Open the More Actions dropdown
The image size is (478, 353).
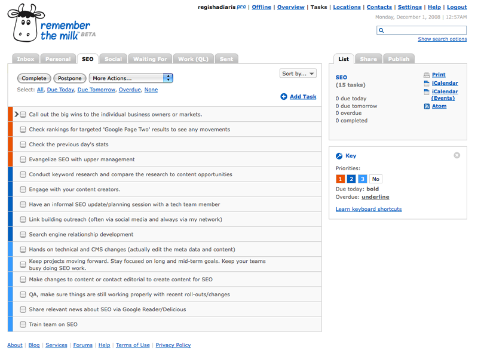pos(131,78)
